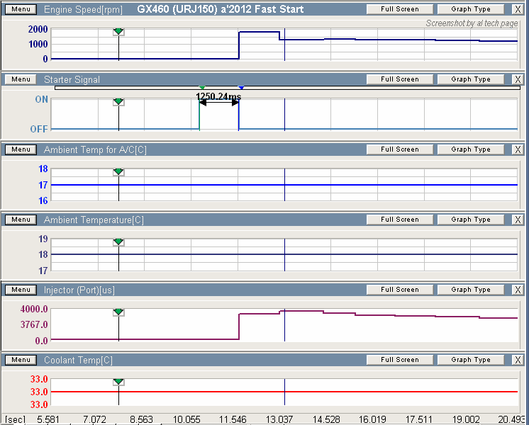Select green measurement start marker above Starter Signal
The height and width of the screenshot is (425, 529).
pos(202,87)
